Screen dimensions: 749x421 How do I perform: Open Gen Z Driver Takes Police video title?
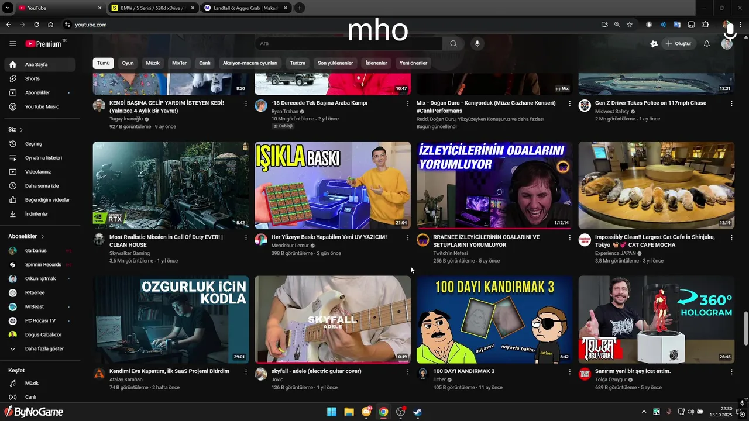[650, 103]
